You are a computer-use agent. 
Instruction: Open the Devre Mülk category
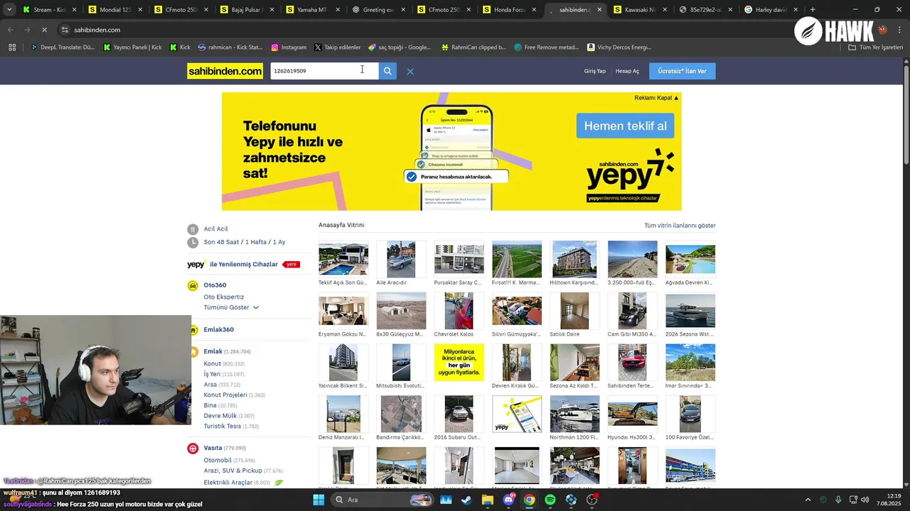click(x=220, y=416)
